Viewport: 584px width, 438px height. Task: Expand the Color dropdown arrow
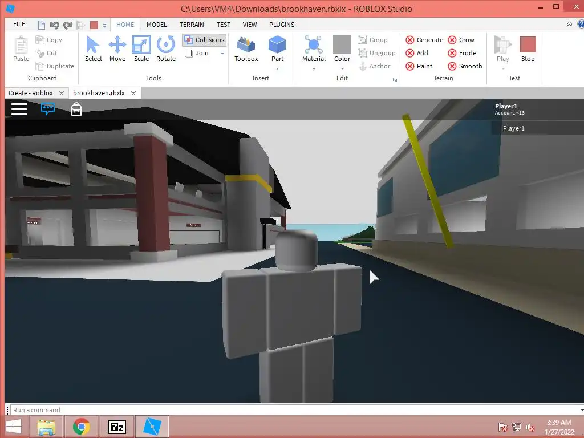342,68
